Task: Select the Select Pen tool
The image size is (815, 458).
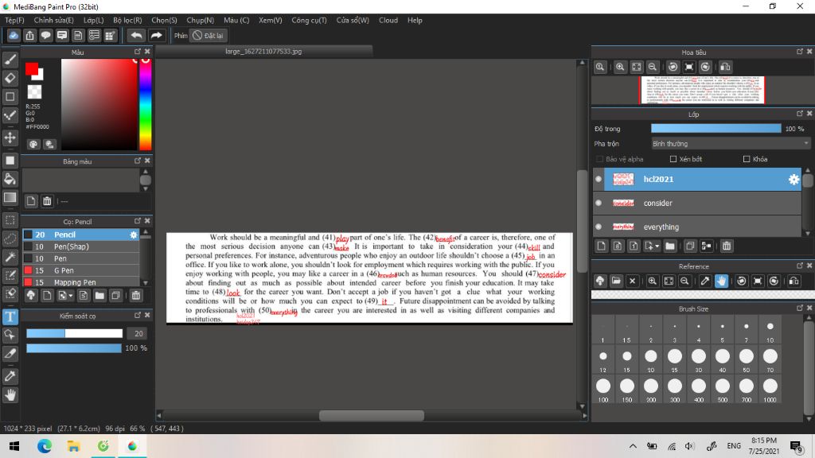Action: pyautogui.click(x=10, y=274)
